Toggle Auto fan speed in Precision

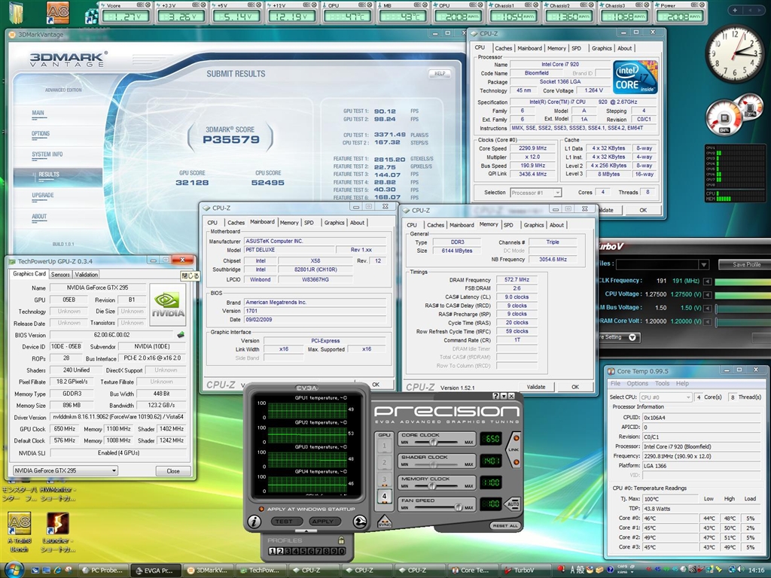(x=512, y=503)
